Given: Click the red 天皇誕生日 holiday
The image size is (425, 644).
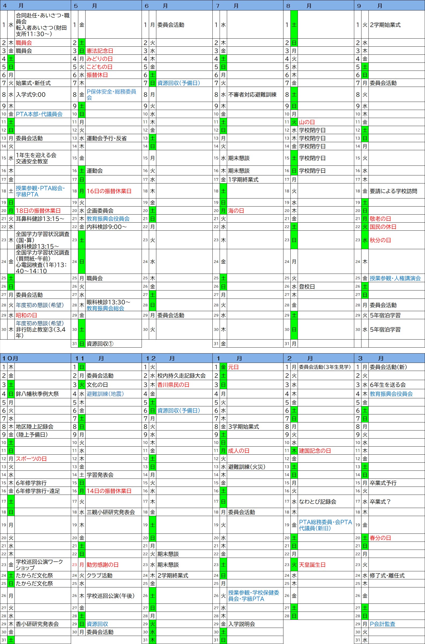Looking at the screenshot, I should click(x=312, y=565).
